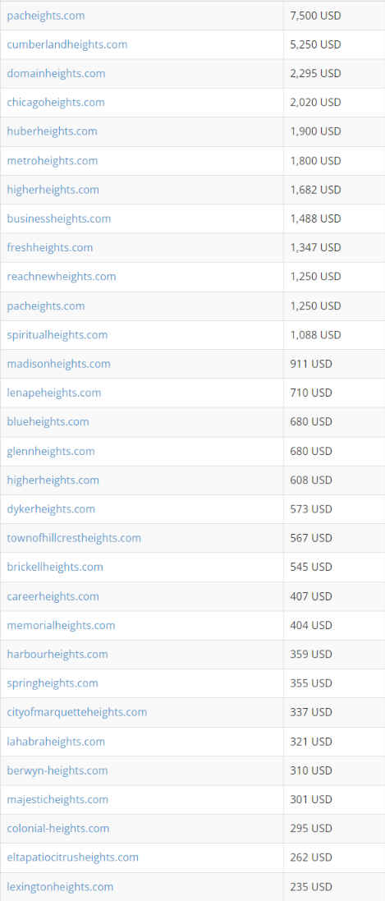Viewport: 385px width, 901px height.
Task: Open reachnewheights.com link
Action: click(62, 277)
